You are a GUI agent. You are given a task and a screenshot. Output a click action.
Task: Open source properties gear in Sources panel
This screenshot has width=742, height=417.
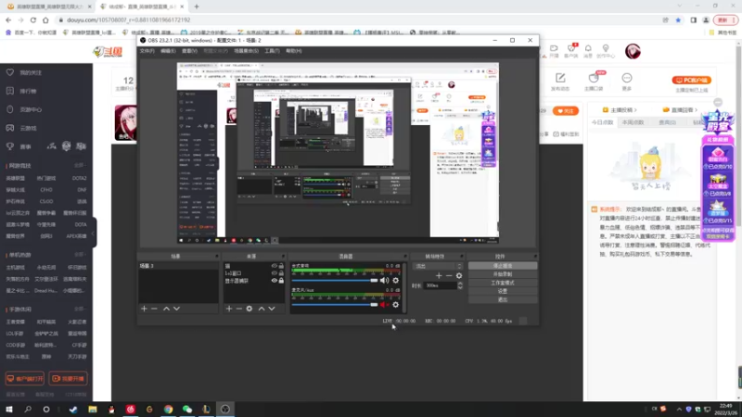(249, 309)
